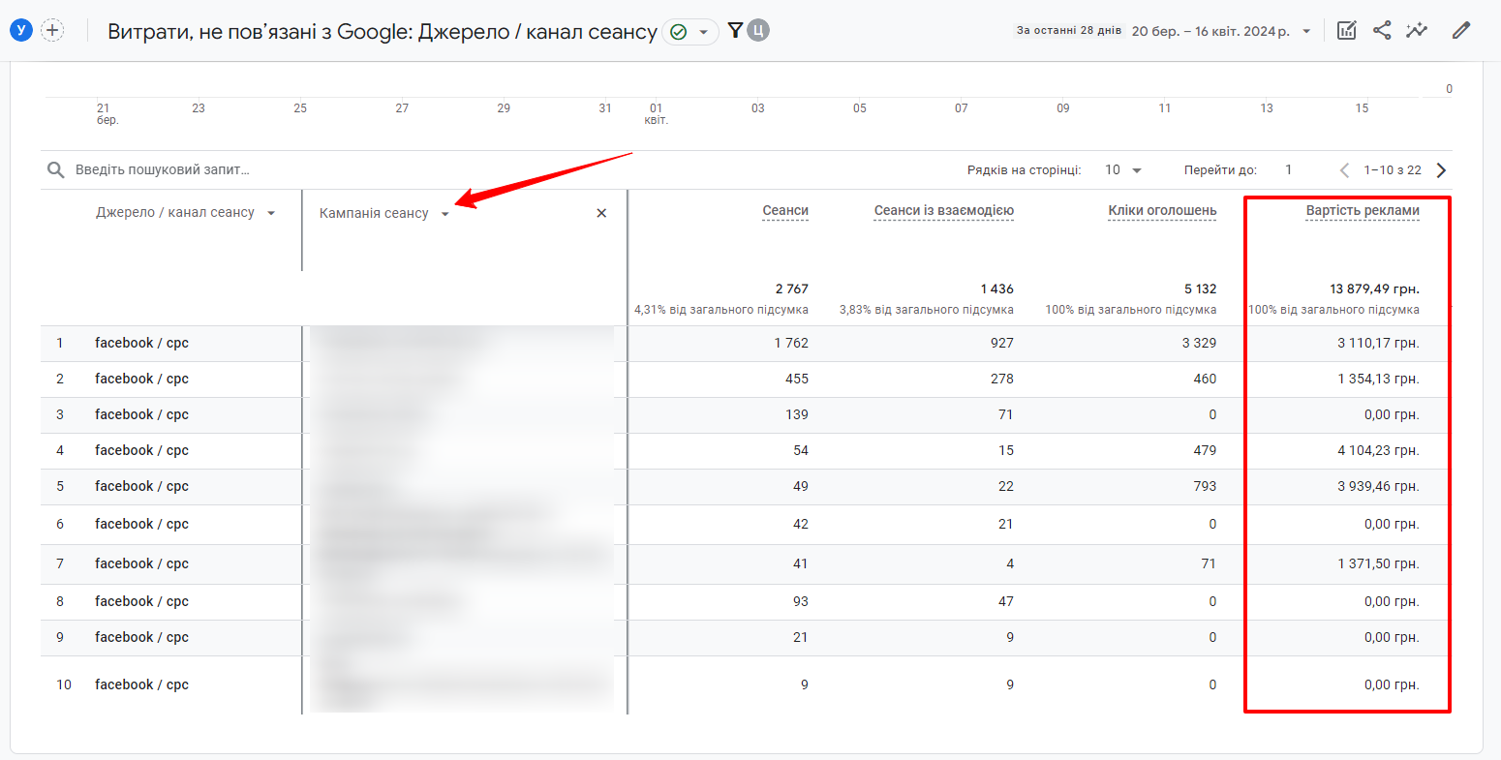Select row 4 'facebook / cpc' cell
Image resolution: width=1501 pixels, height=760 pixels.
(x=141, y=450)
